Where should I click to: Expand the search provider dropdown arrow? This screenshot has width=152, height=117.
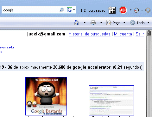click(74, 10)
